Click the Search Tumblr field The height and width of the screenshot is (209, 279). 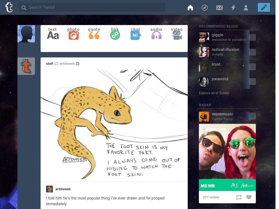[92, 7]
